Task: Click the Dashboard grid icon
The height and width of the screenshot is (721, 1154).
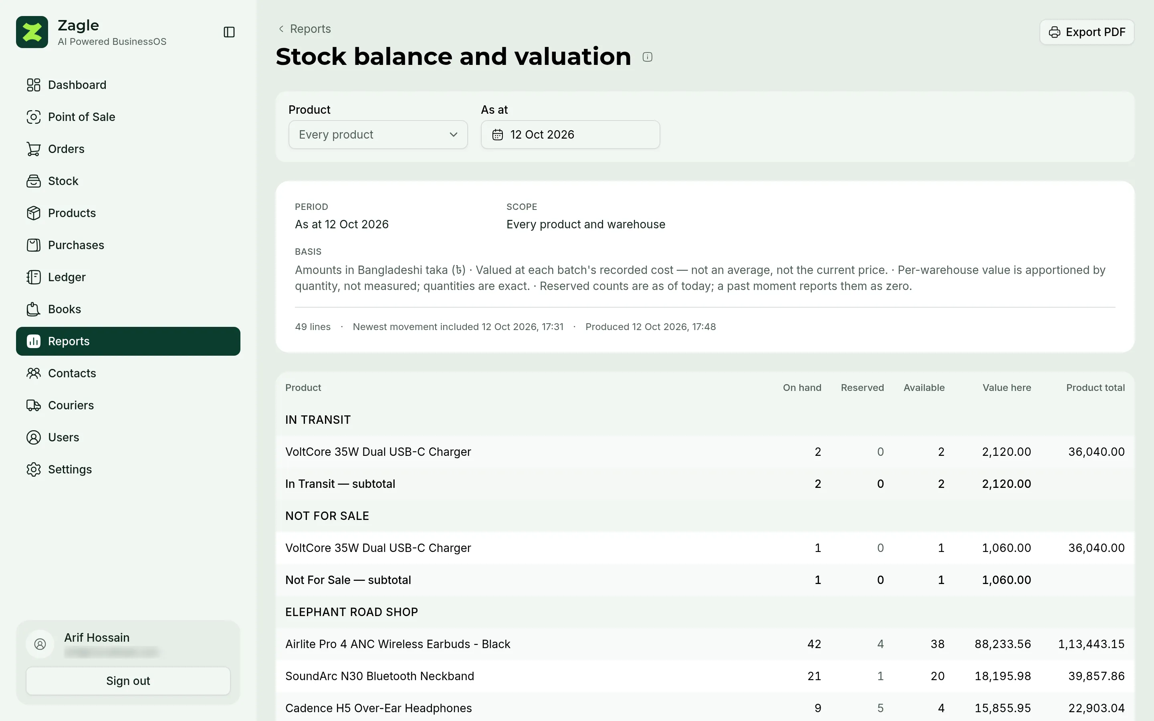Action: tap(33, 85)
